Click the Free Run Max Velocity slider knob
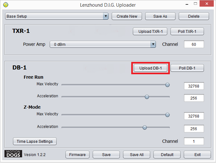This screenshot has width=216, height=163. click(167, 85)
